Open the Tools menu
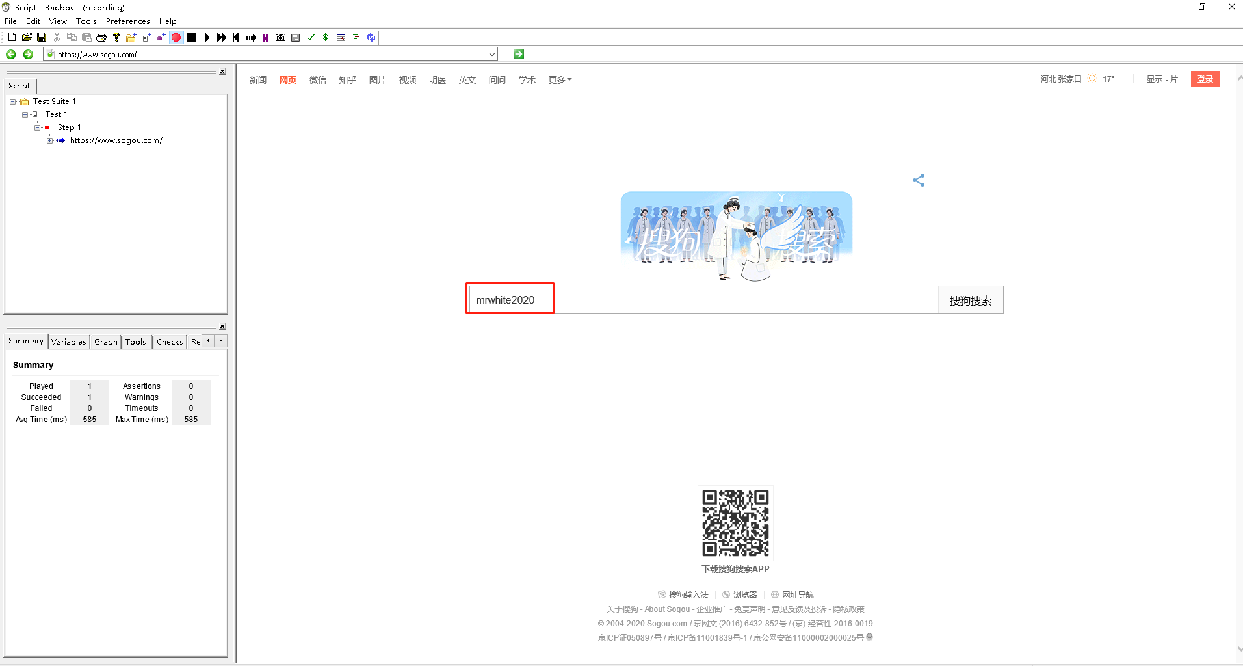This screenshot has height=666, width=1243. 86,21
